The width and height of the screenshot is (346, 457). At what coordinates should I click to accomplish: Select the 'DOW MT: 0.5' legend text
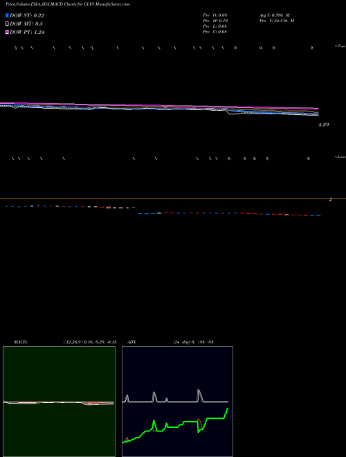point(26,24)
